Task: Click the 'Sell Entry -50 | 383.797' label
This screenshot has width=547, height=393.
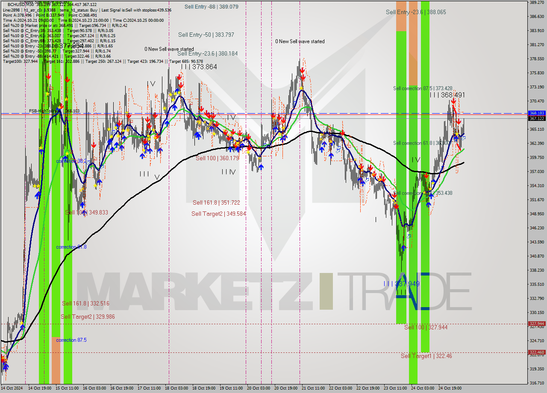Action: (205, 35)
